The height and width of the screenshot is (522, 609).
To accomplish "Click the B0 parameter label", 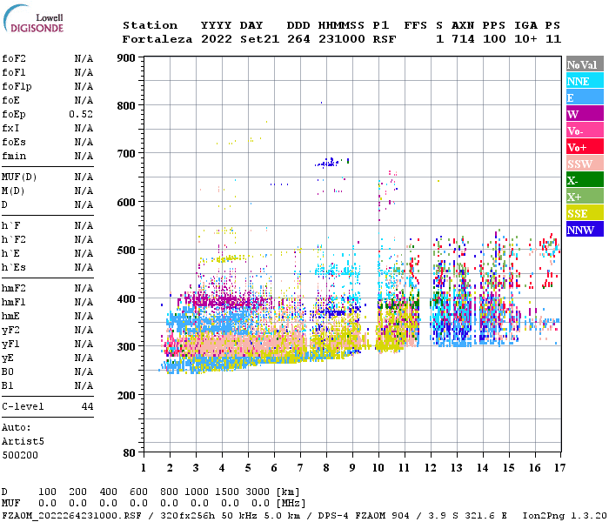I will tap(7, 372).
